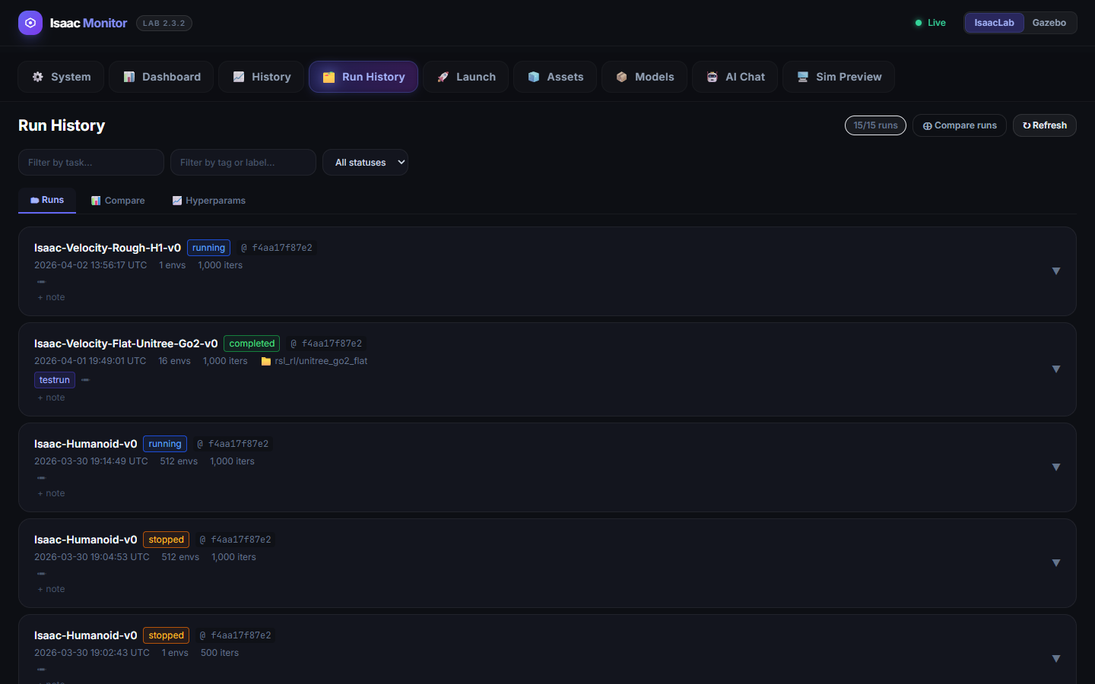This screenshot has height=684, width=1095.
Task: Select the Runs sub-tab
Action: tap(47, 200)
